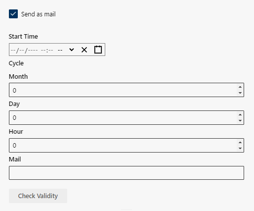Select the hour:minute segment of Start Time
This screenshot has width=254, height=211.
pos(47,50)
